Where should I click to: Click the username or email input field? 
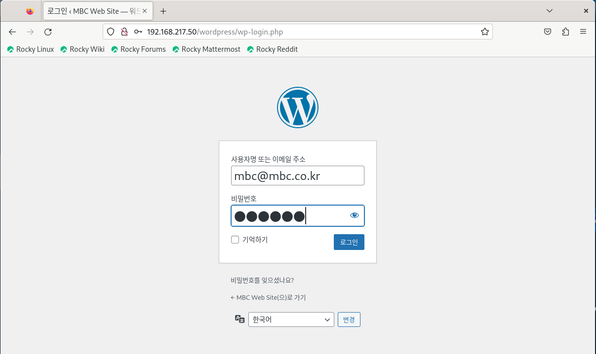[298, 176]
